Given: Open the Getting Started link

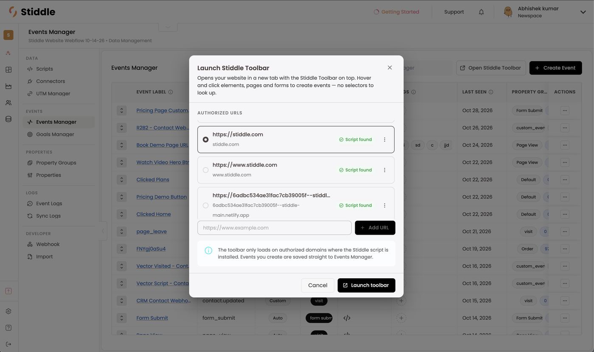Looking at the screenshot, I should point(396,12).
